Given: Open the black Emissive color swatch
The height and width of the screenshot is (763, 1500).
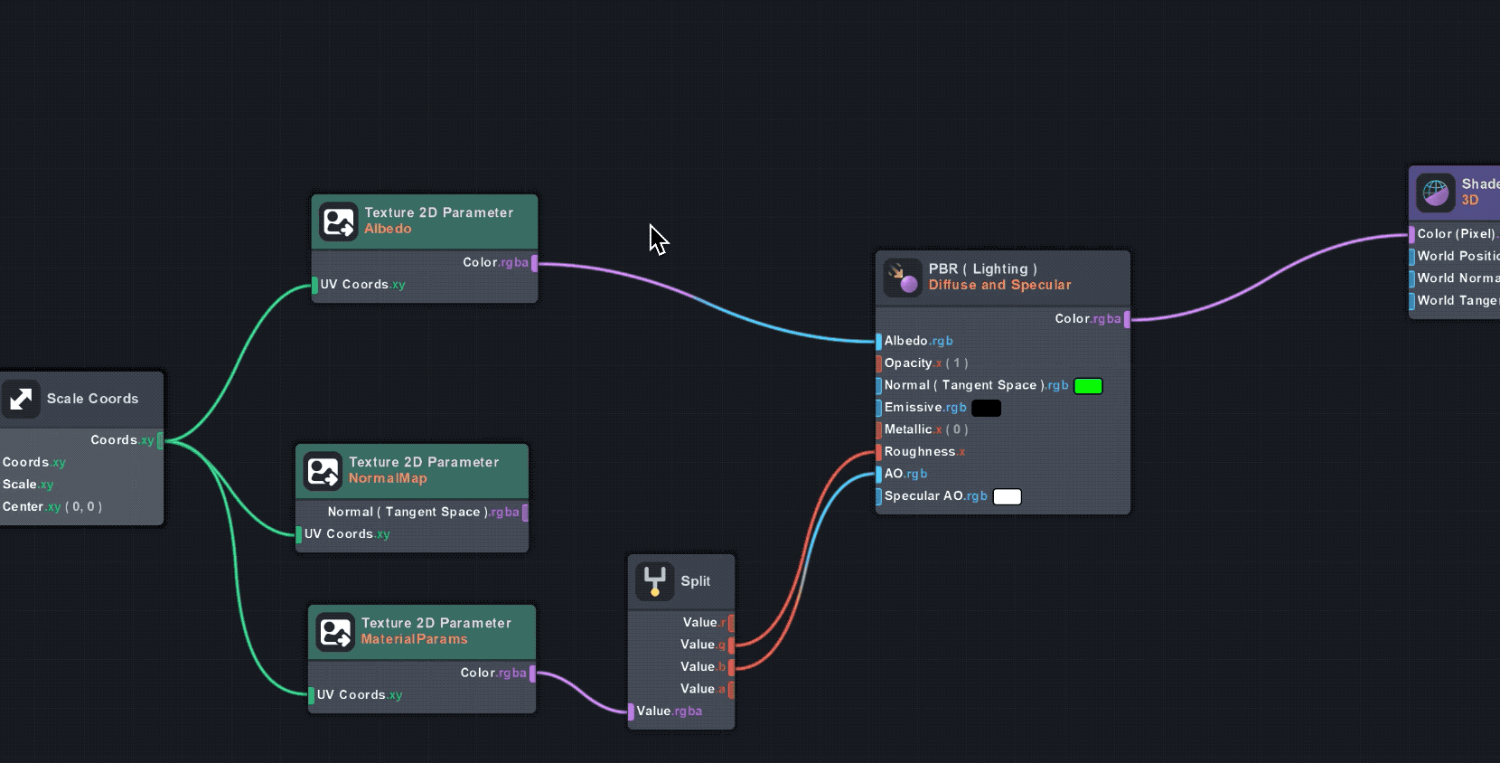Looking at the screenshot, I should [x=986, y=409].
